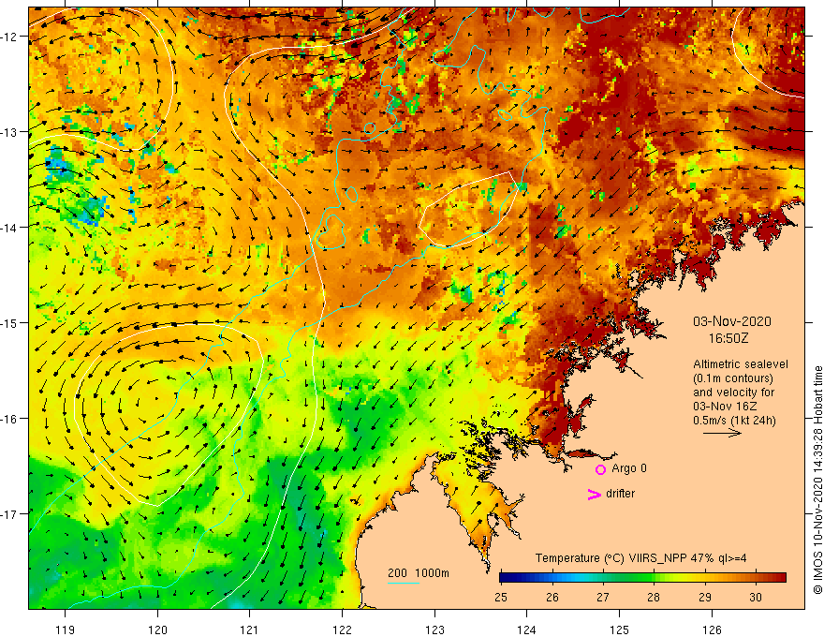Click the longitude axis label '120'
Viewport: 824px width, 637px height.
click(157, 630)
